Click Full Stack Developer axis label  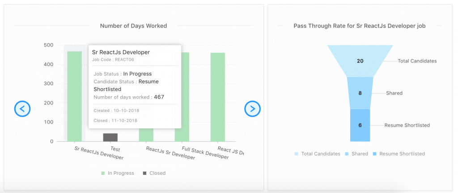pos(205,152)
